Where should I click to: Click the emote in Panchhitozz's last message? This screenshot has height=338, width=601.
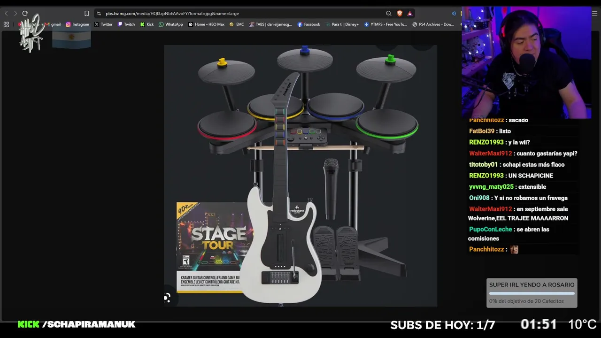coord(514,250)
